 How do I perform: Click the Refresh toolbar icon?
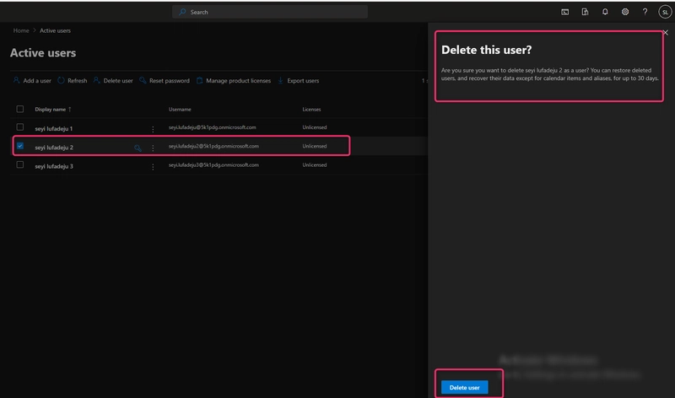[61, 80]
